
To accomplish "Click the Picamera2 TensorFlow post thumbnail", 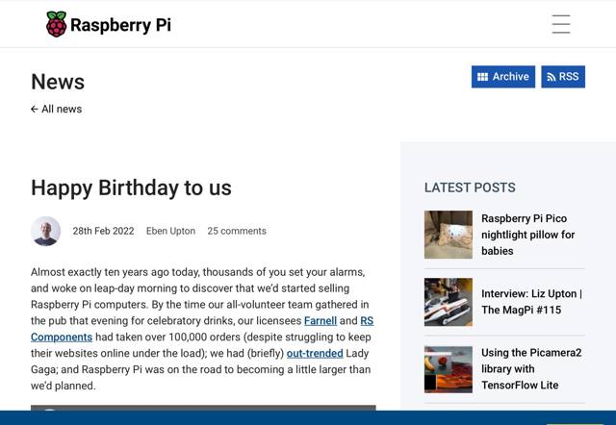I will 449,369.
